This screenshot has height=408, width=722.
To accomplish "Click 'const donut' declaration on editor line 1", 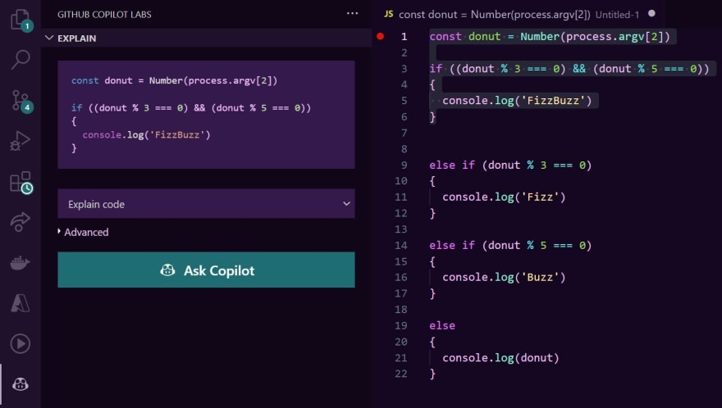I will coord(464,36).
